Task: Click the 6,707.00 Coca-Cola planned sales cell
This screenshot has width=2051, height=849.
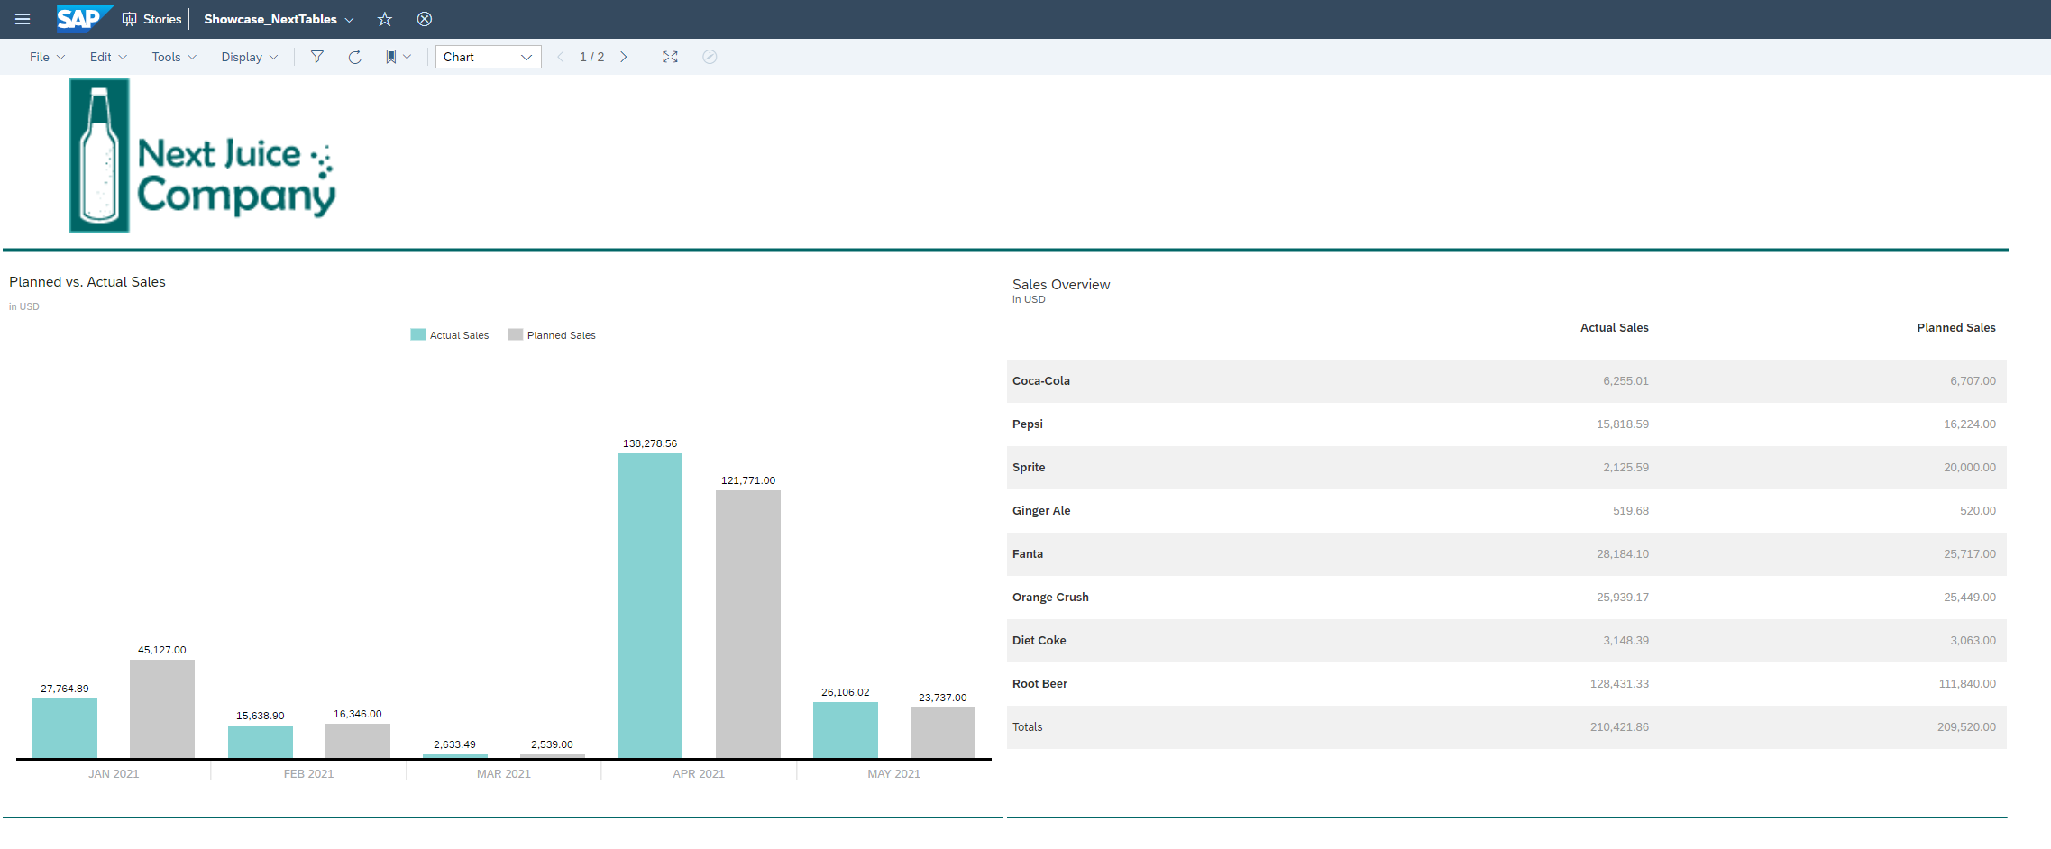Action: tap(1973, 381)
